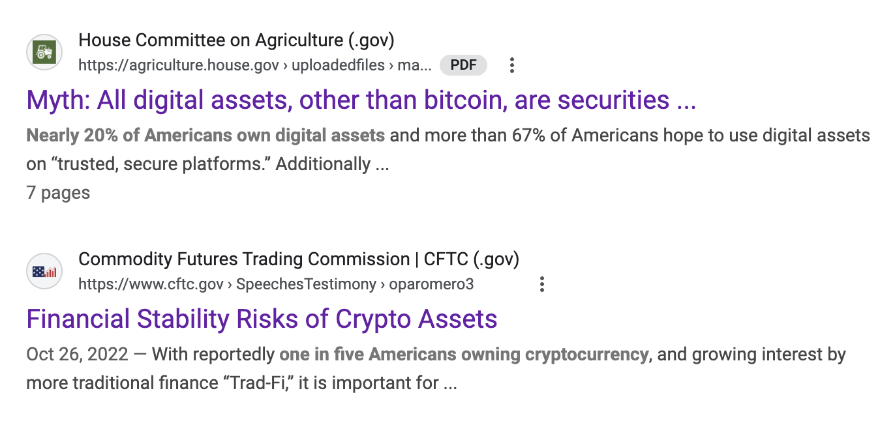This screenshot has width=895, height=421.
Task: Click the House Agriculture tractor favicon
Action: pyautogui.click(x=44, y=52)
